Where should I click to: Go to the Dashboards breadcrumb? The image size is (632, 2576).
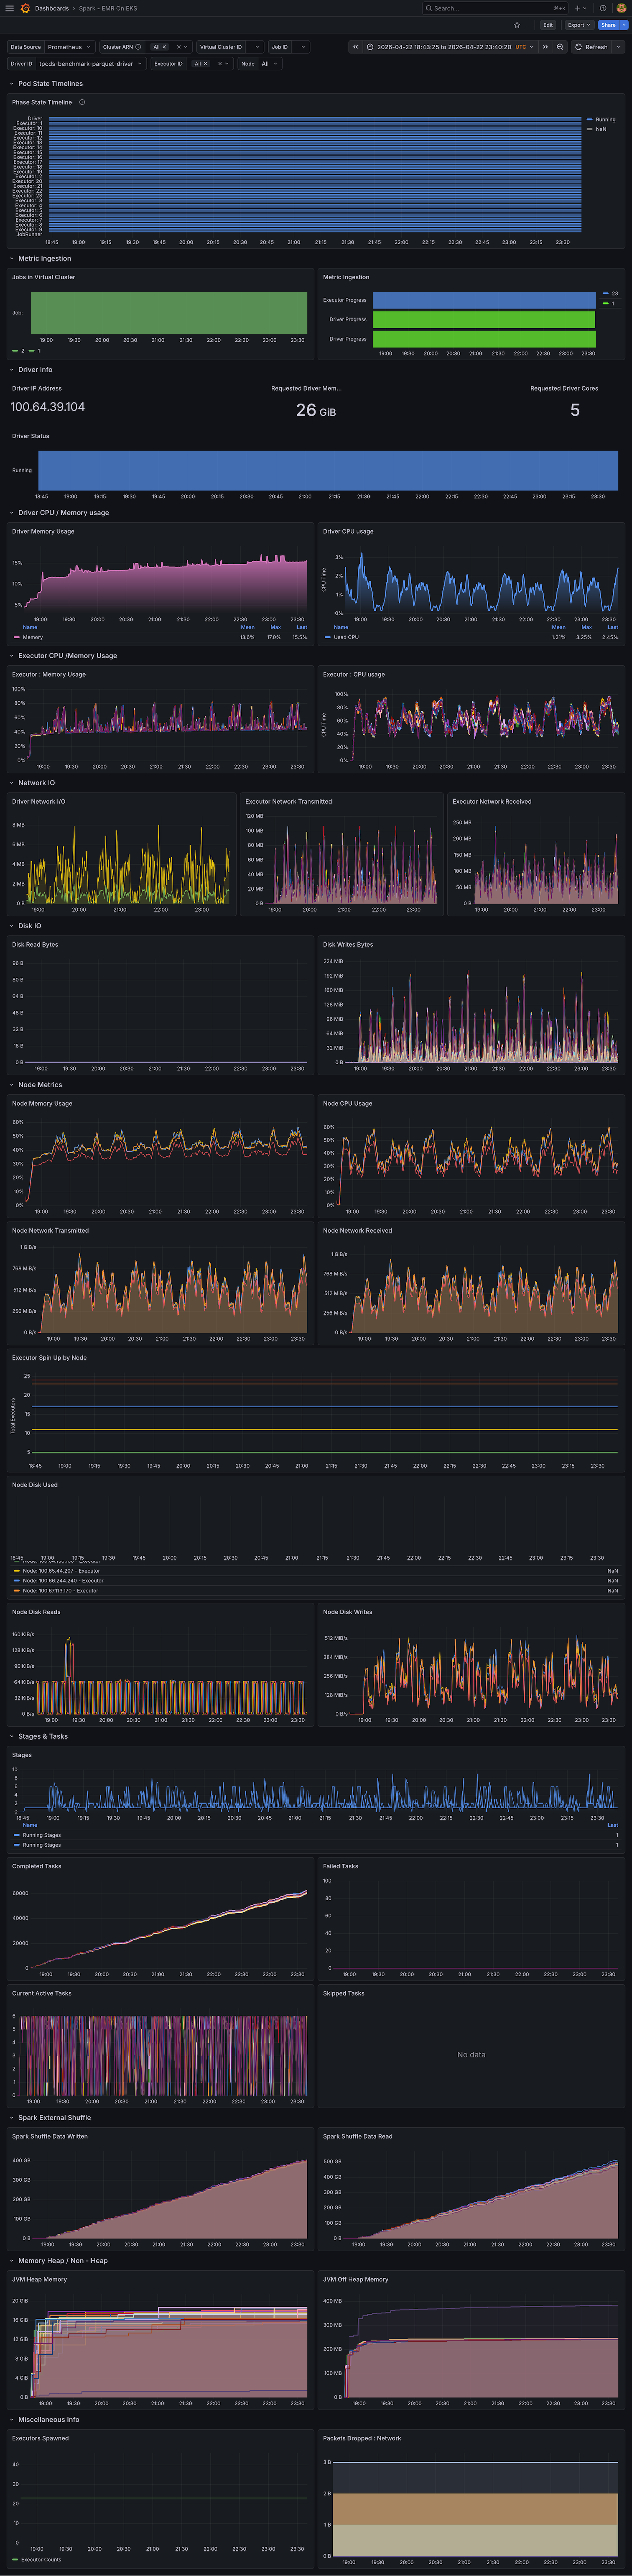[52, 8]
